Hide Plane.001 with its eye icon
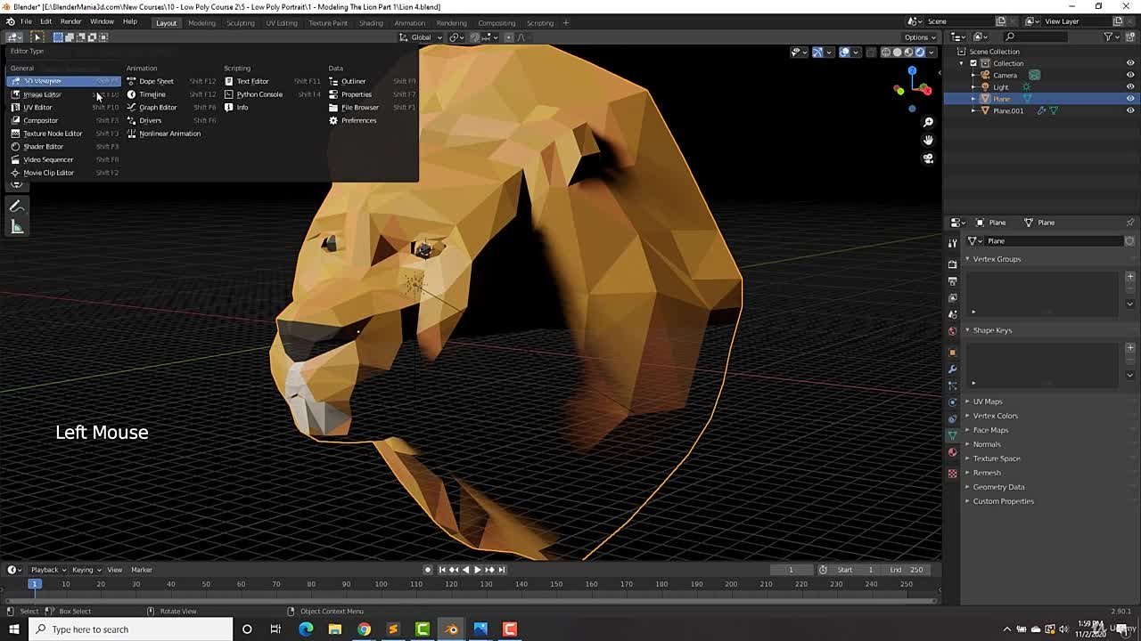This screenshot has width=1141, height=641. point(1130,110)
